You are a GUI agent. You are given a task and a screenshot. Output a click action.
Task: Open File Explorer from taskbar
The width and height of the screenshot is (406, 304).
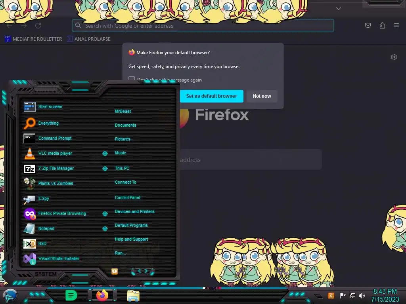coord(133,295)
